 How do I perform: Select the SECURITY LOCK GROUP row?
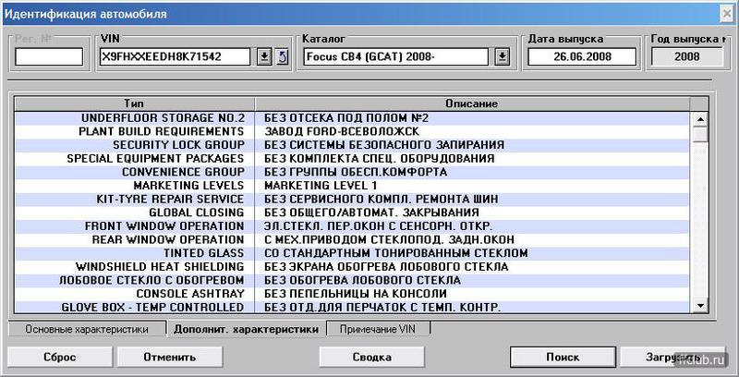point(352,145)
